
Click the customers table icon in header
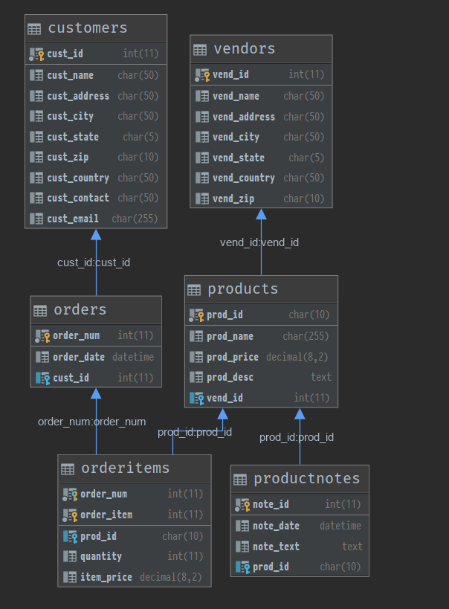34,29
